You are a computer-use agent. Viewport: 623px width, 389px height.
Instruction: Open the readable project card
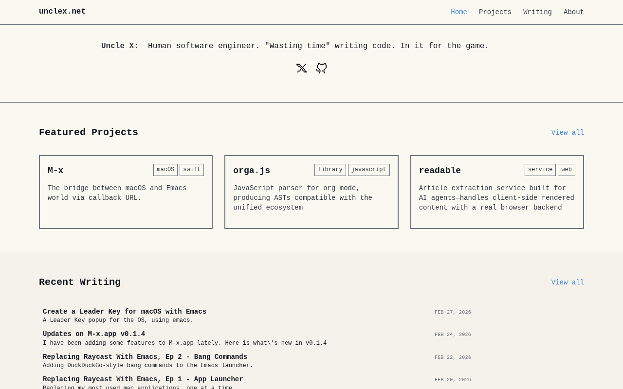[x=497, y=192]
